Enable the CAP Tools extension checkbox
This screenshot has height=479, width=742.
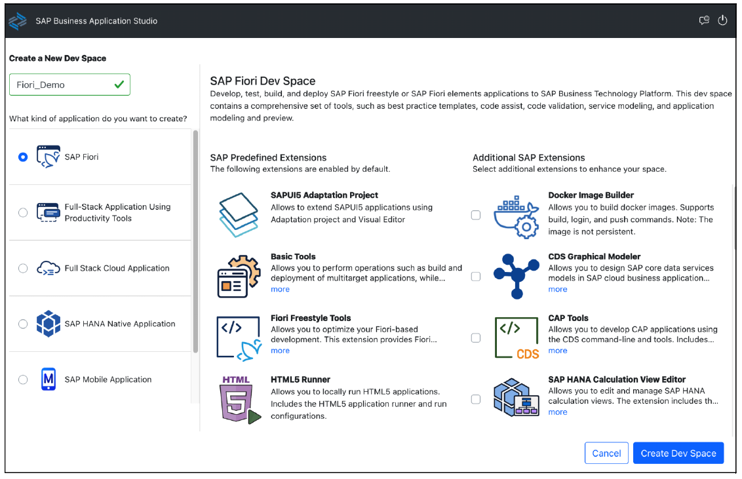coord(476,337)
